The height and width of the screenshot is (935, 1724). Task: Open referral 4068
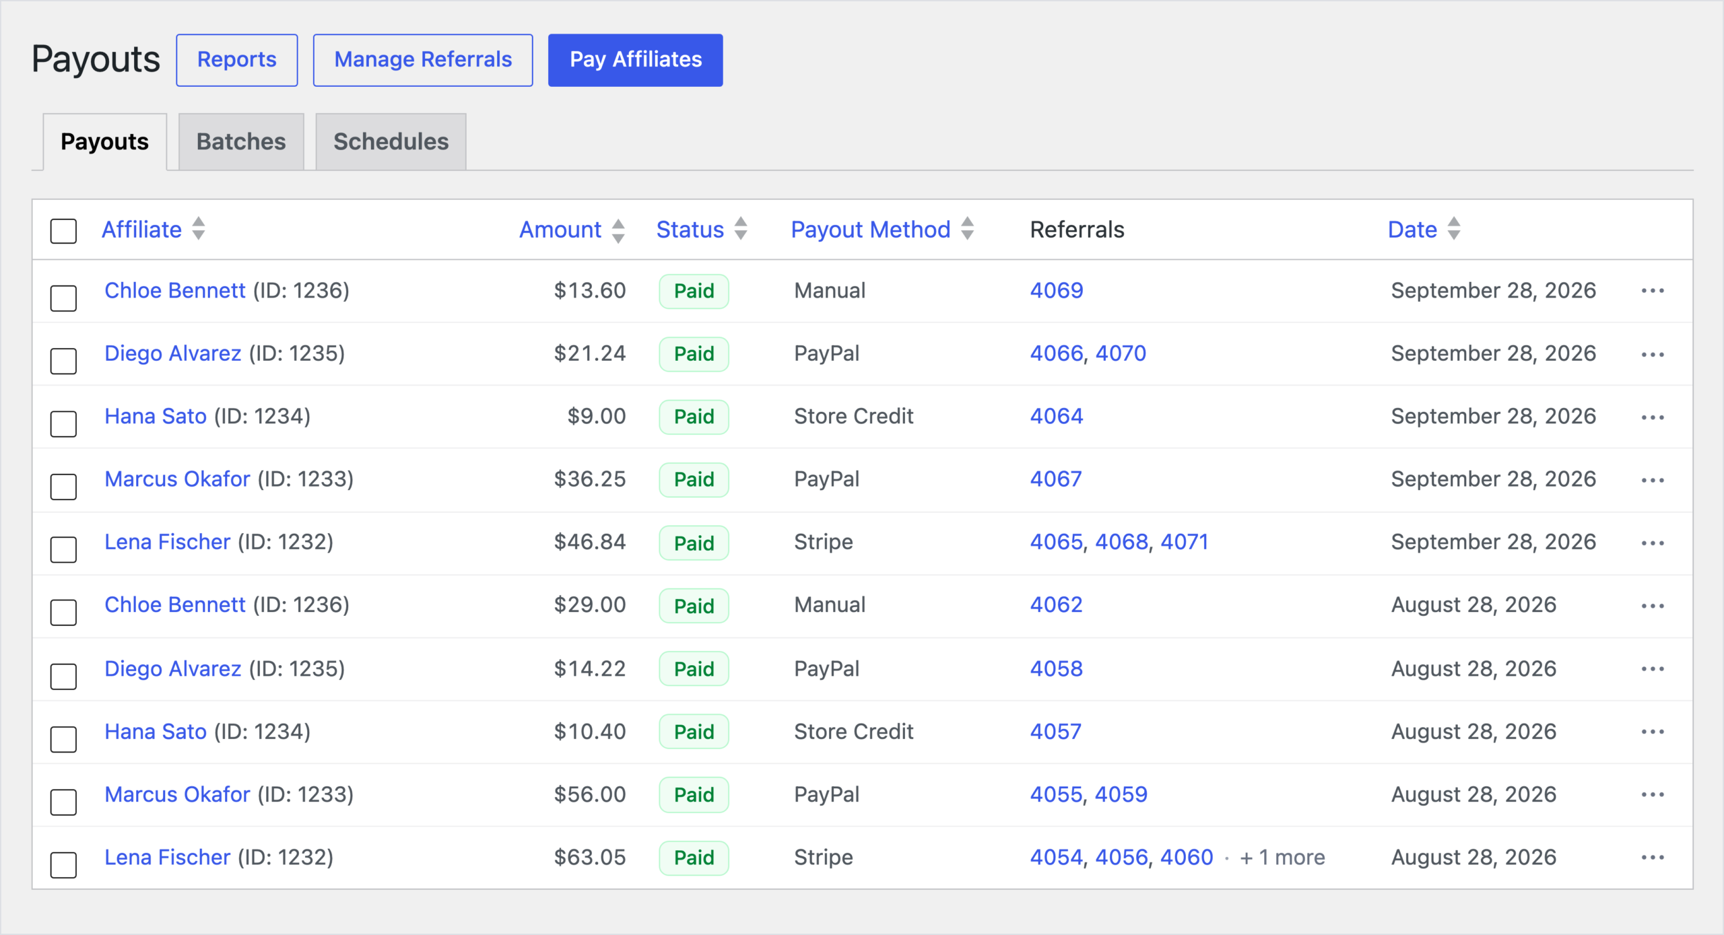[x=1122, y=542]
